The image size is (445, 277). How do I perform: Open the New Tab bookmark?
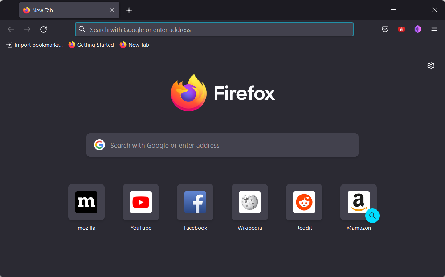coord(134,45)
